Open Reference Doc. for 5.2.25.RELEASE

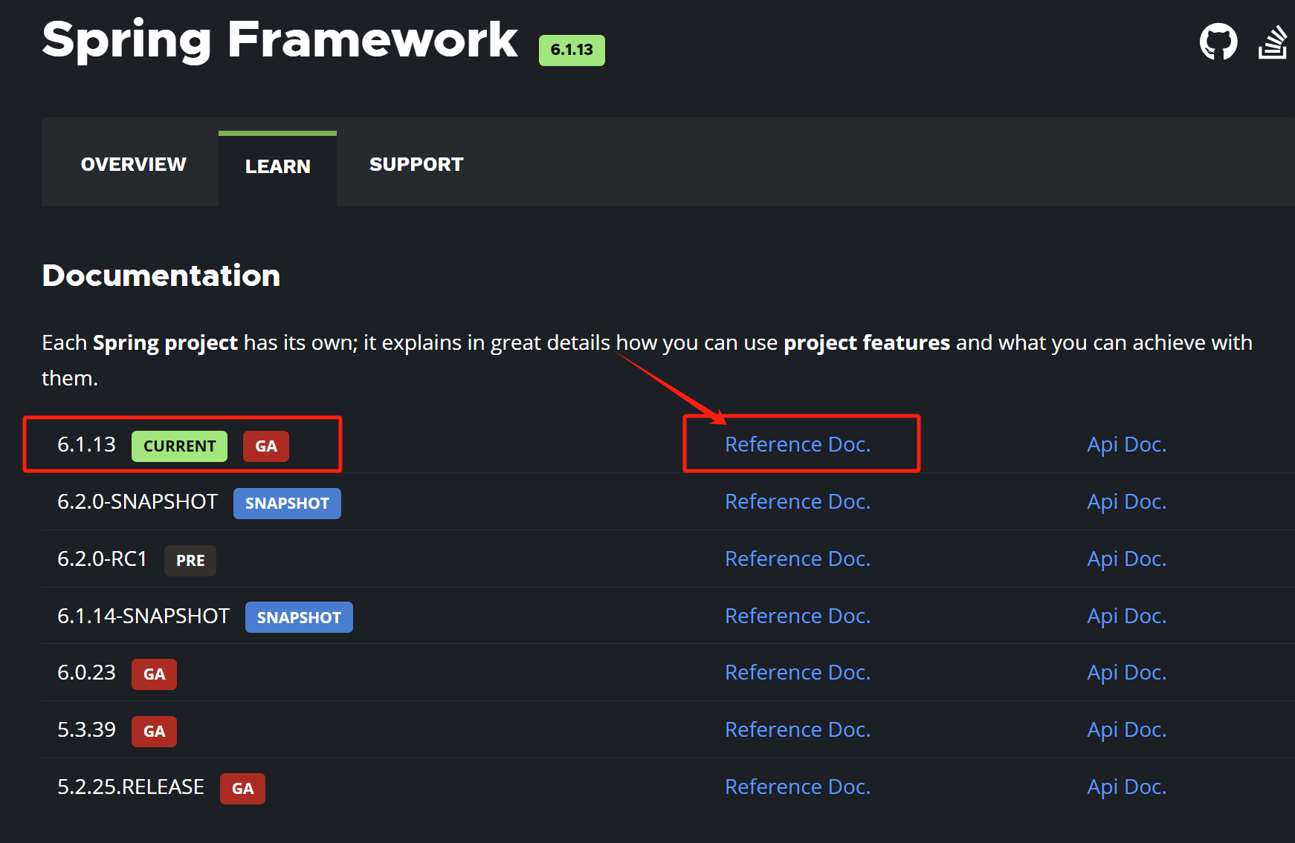tap(798, 787)
